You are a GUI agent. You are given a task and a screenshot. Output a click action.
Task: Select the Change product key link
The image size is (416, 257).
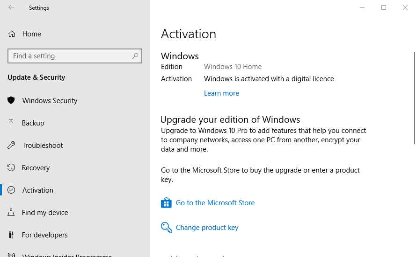[207, 228]
